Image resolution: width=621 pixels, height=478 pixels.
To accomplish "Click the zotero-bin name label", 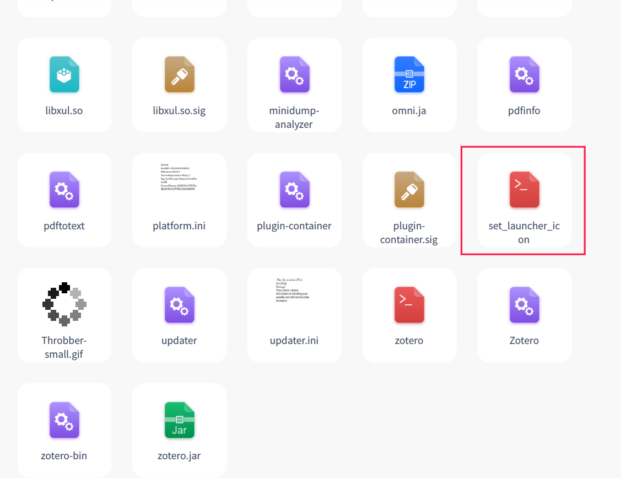I will click(x=64, y=456).
